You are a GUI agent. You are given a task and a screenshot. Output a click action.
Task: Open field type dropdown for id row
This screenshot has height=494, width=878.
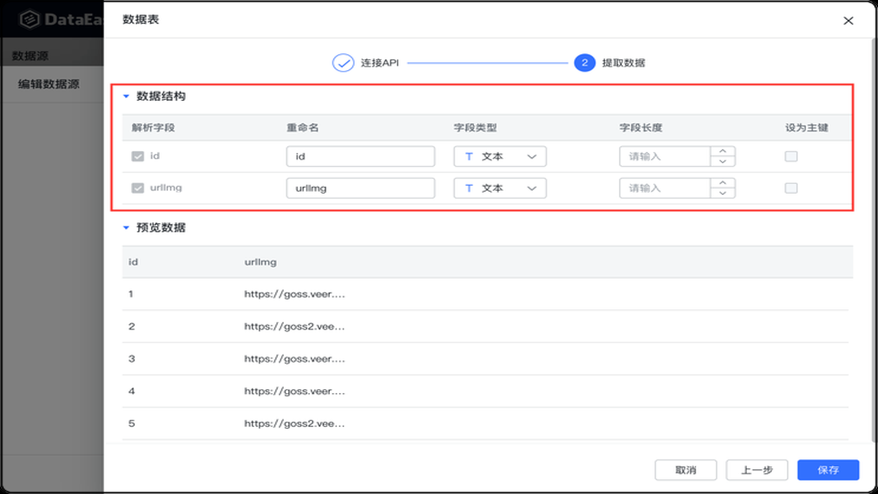coord(500,156)
